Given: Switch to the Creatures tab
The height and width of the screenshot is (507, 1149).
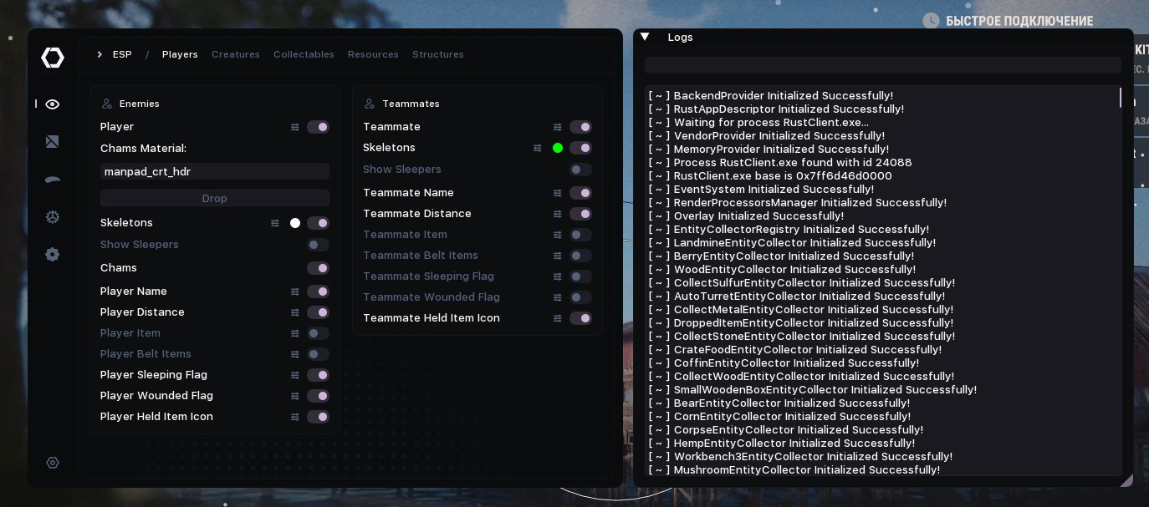Looking at the screenshot, I should [x=236, y=54].
